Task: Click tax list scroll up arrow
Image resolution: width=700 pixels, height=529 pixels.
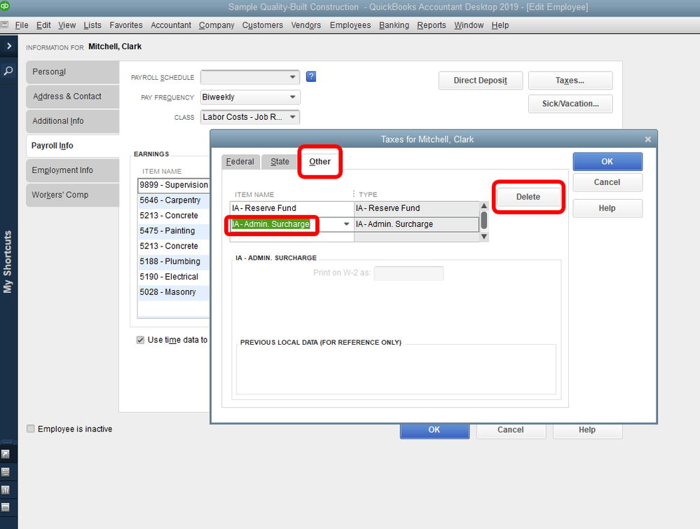Action: (484, 205)
